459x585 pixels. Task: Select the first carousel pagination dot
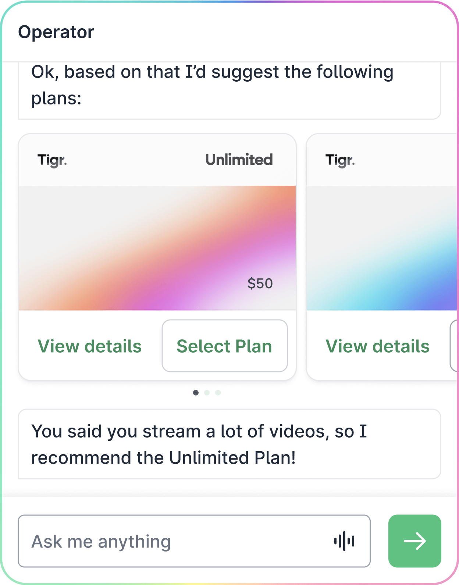[x=196, y=393]
